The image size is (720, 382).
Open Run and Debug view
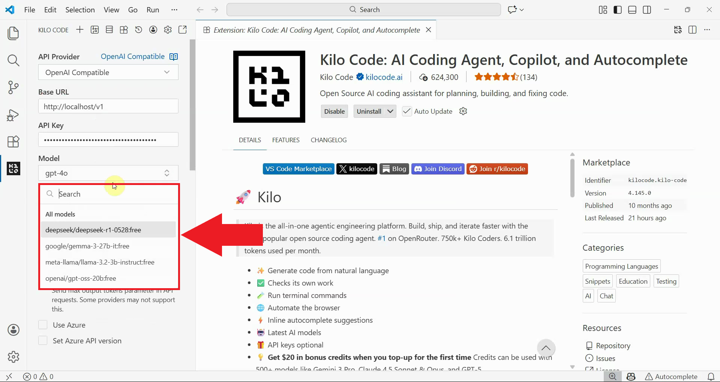[13, 115]
